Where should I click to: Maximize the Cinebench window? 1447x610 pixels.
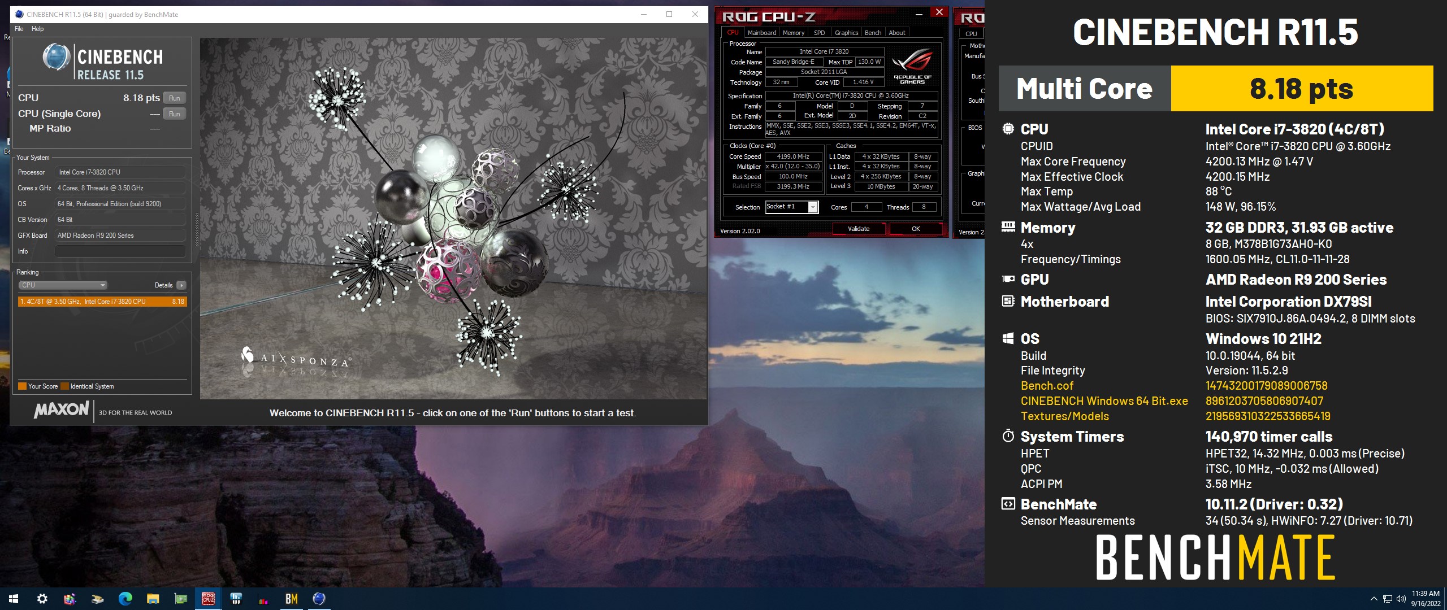[669, 15]
